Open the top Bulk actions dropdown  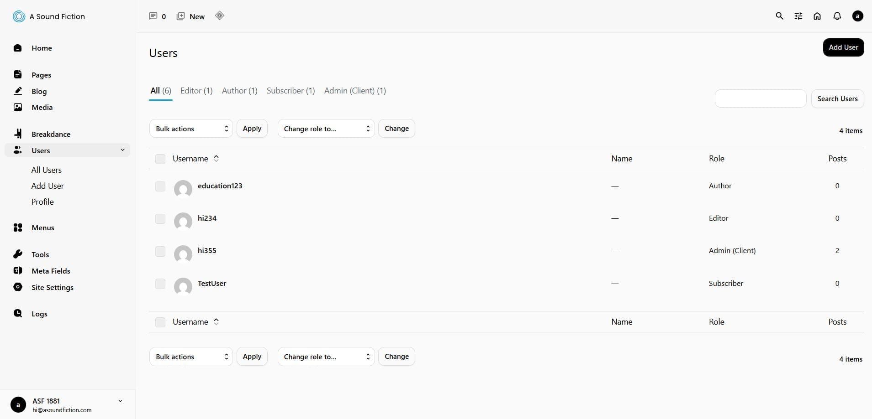(x=191, y=129)
